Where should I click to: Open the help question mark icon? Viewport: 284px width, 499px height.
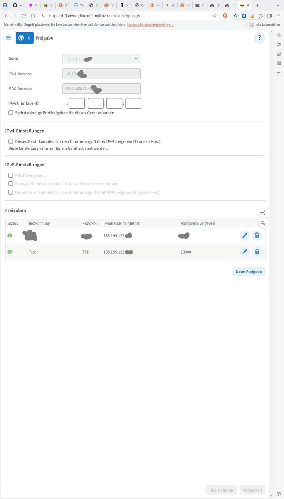(259, 38)
